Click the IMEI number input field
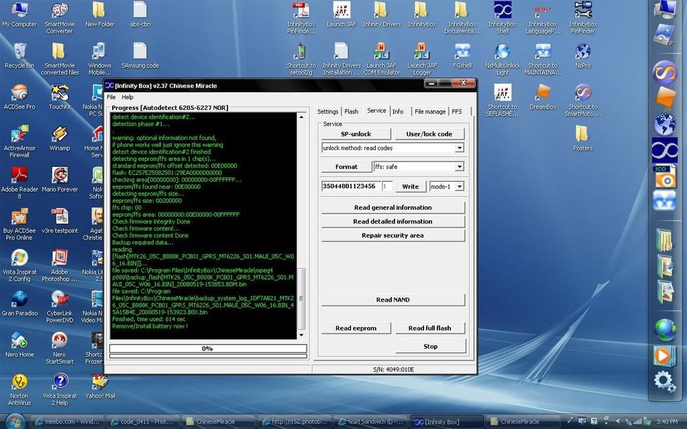The image size is (687, 429). coord(352,186)
